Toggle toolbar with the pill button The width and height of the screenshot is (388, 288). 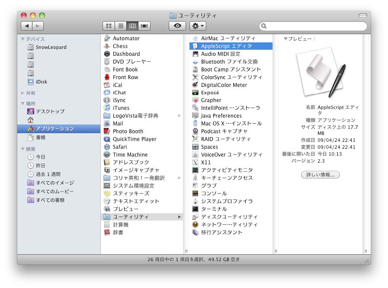(362, 16)
